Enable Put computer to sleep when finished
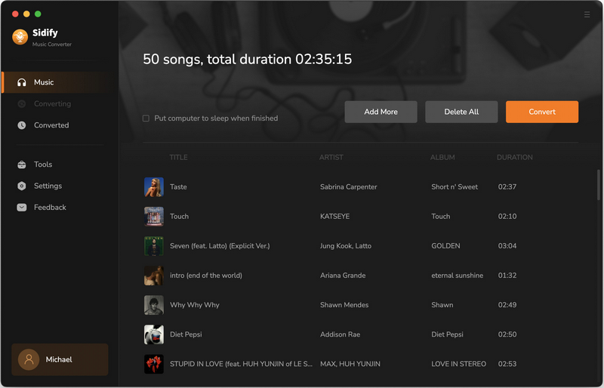The width and height of the screenshot is (604, 388). tap(146, 119)
